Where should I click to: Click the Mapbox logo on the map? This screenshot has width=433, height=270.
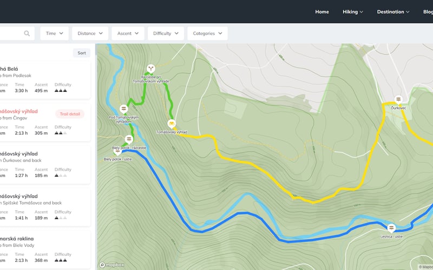pos(112,265)
